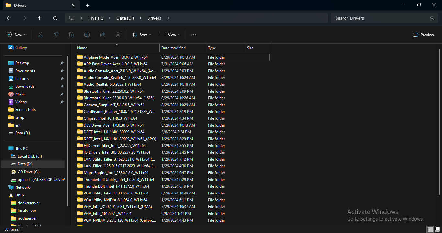Add a new tab with plus button
The height and width of the screenshot is (233, 442).
[87, 5]
